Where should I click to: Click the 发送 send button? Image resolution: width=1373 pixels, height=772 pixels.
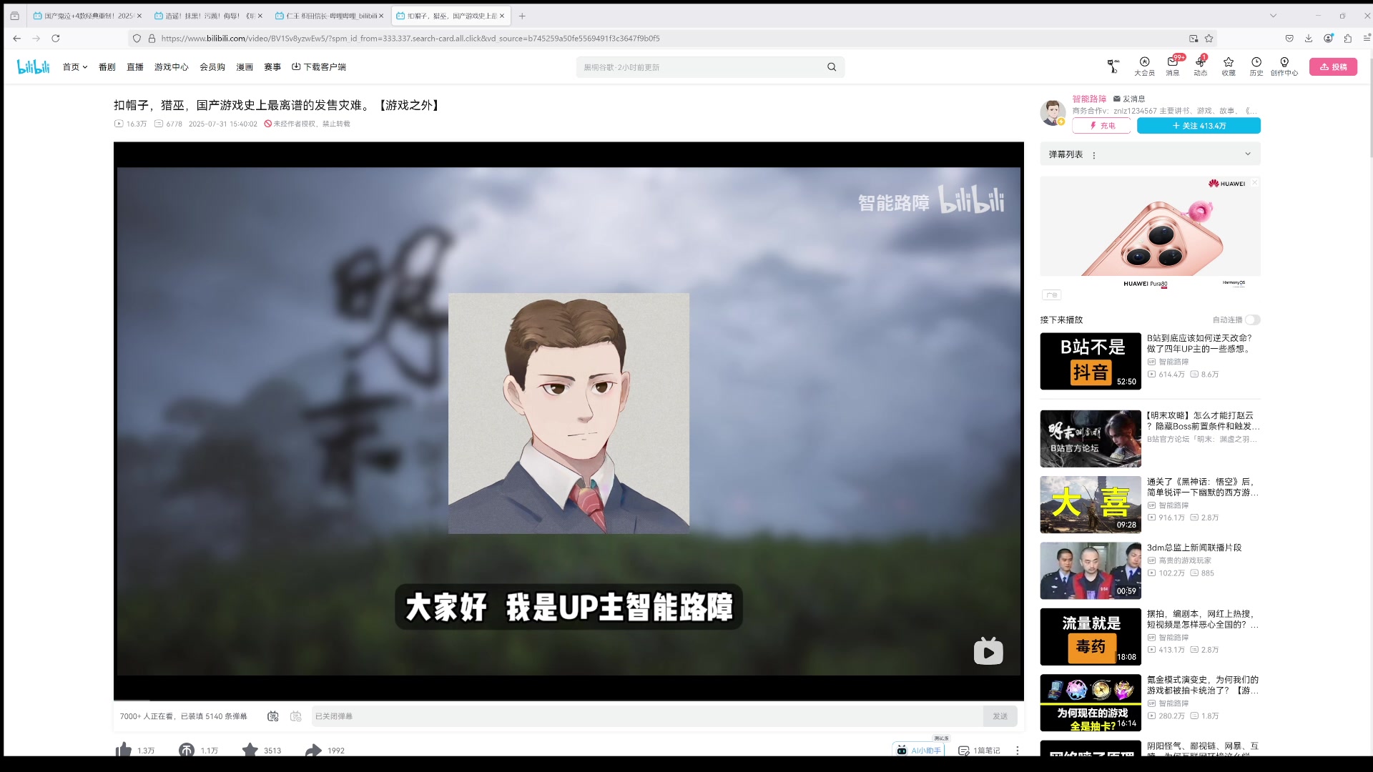click(1000, 716)
